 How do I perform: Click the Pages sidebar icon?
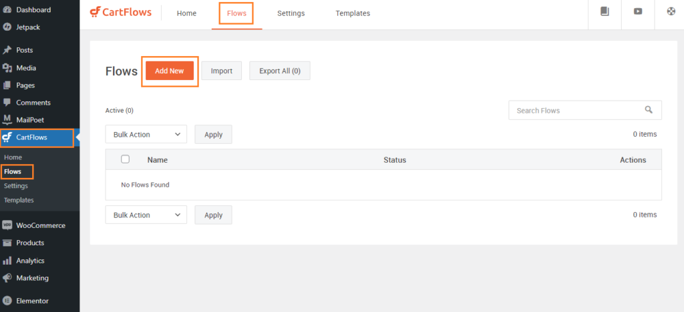tap(7, 85)
